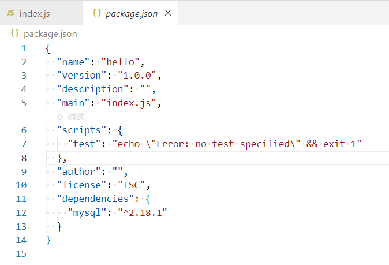Click the "mysql" dependency name
Image resolution: width=389 pixels, height=265 pixels.
(87, 213)
